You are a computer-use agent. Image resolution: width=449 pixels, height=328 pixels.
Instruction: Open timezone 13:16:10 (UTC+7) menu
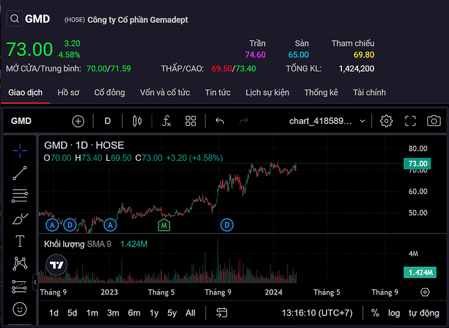(x=317, y=313)
